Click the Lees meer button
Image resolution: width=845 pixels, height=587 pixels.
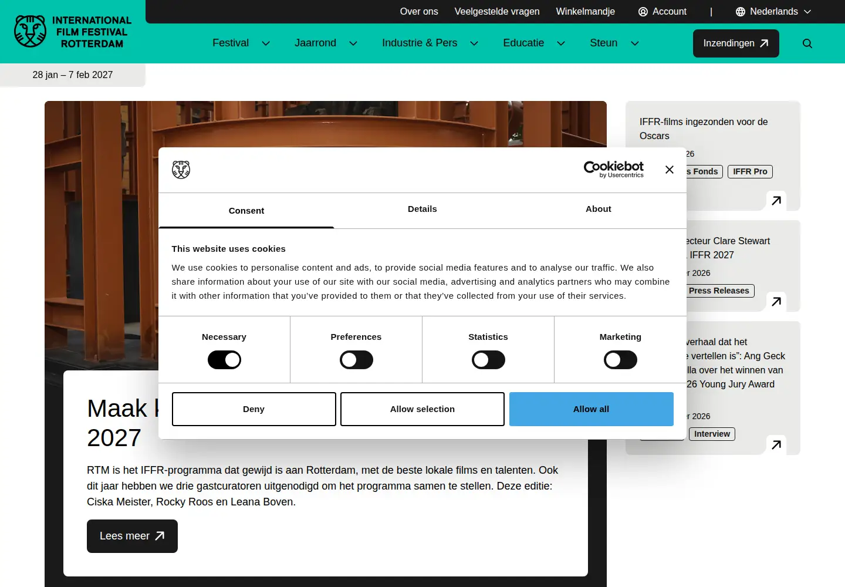[x=132, y=536]
